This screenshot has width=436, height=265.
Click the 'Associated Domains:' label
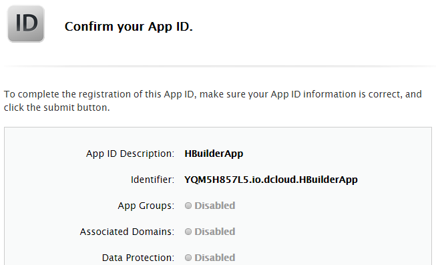(x=127, y=232)
